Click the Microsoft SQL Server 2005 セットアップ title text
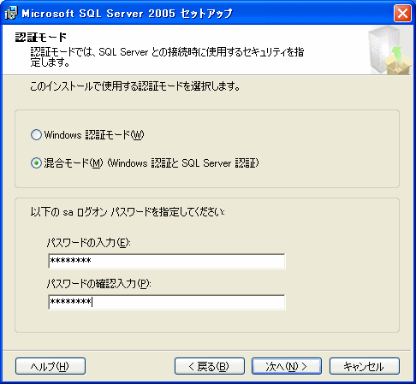This screenshot has height=384, width=416. coord(127,14)
